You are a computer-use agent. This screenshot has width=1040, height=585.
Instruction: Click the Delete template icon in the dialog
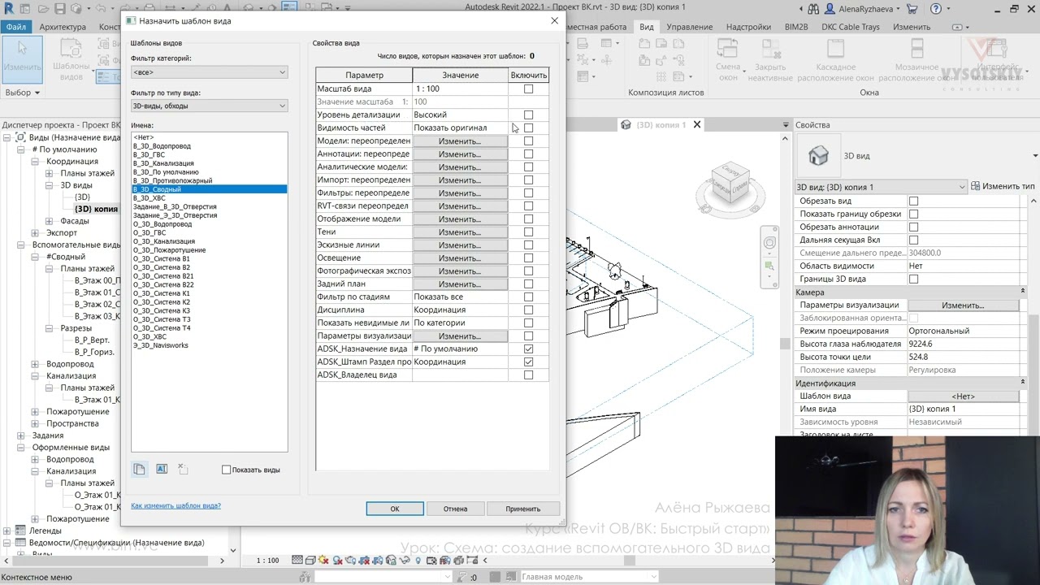(x=183, y=469)
